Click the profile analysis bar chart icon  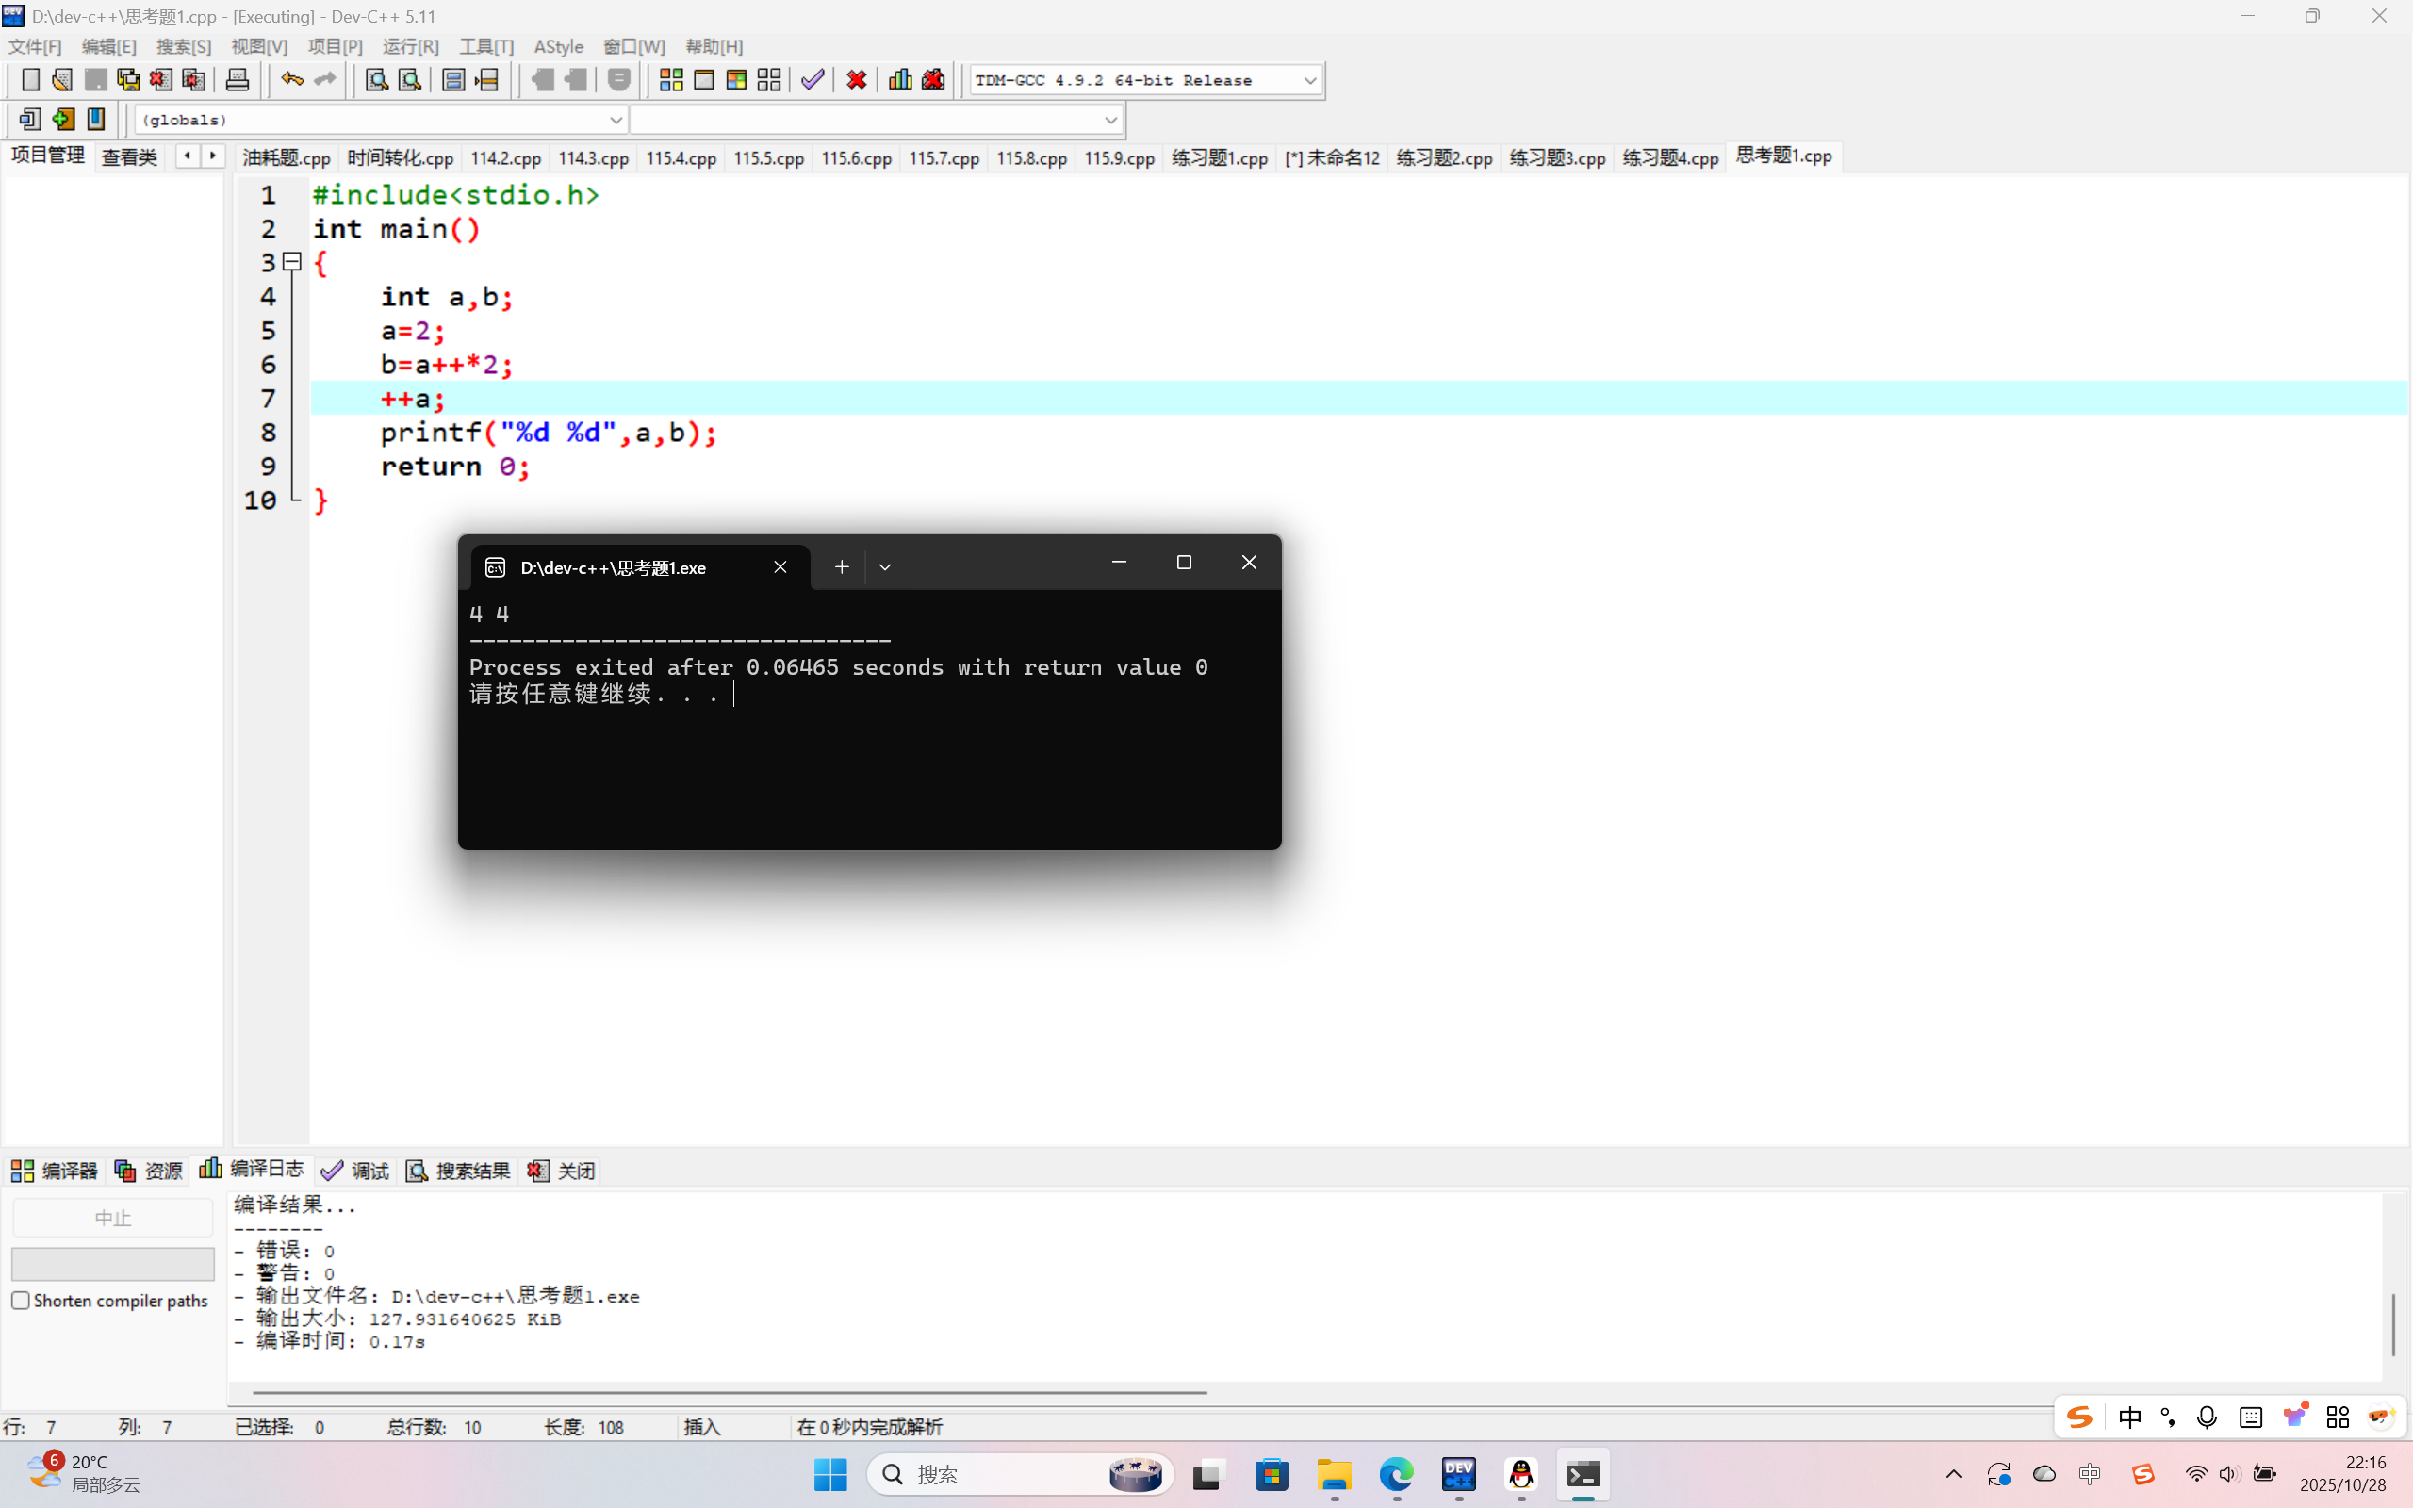(x=899, y=80)
